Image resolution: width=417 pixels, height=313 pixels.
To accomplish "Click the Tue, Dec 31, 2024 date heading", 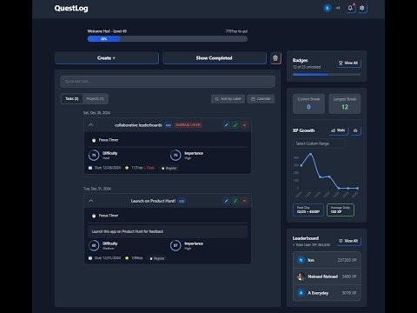I will (x=97, y=189).
